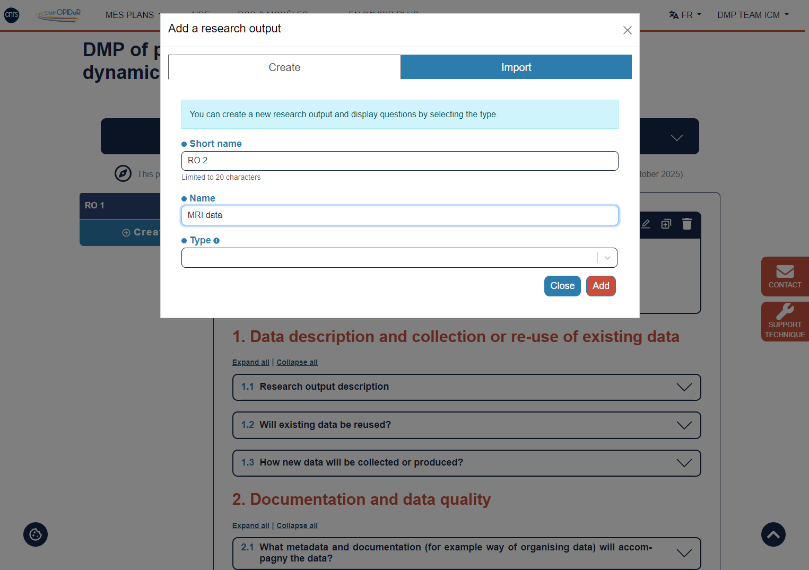The height and width of the screenshot is (570, 809).
Task: Open the DMP OPIDoR home logo
Action: click(59, 15)
